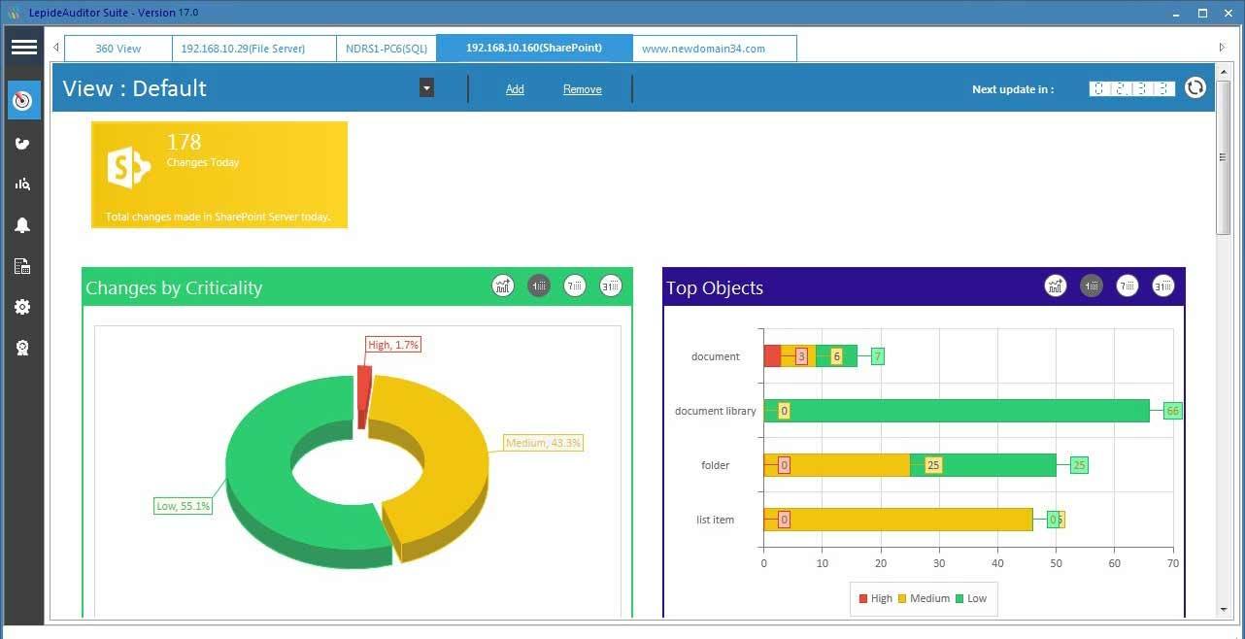
Task: Click the Add link in the header
Action: click(515, 88)
